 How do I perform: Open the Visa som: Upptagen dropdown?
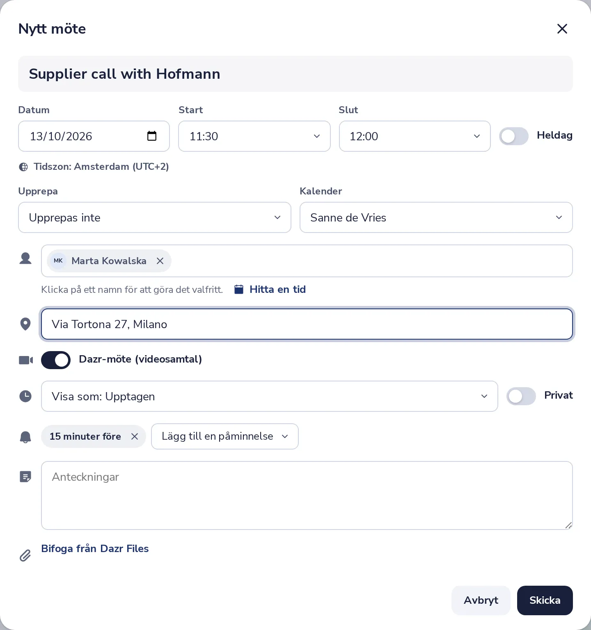(270, 396)
